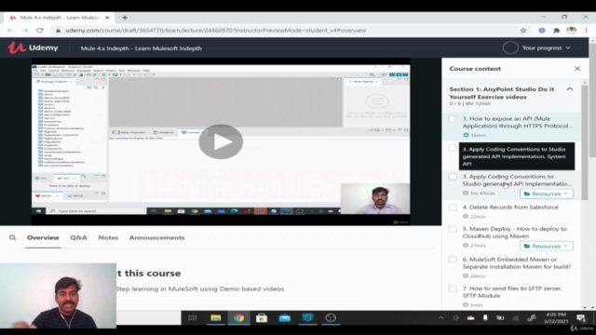Play the lecture video
Viewport: 596px width, 335px height.
tap(221, 141)
